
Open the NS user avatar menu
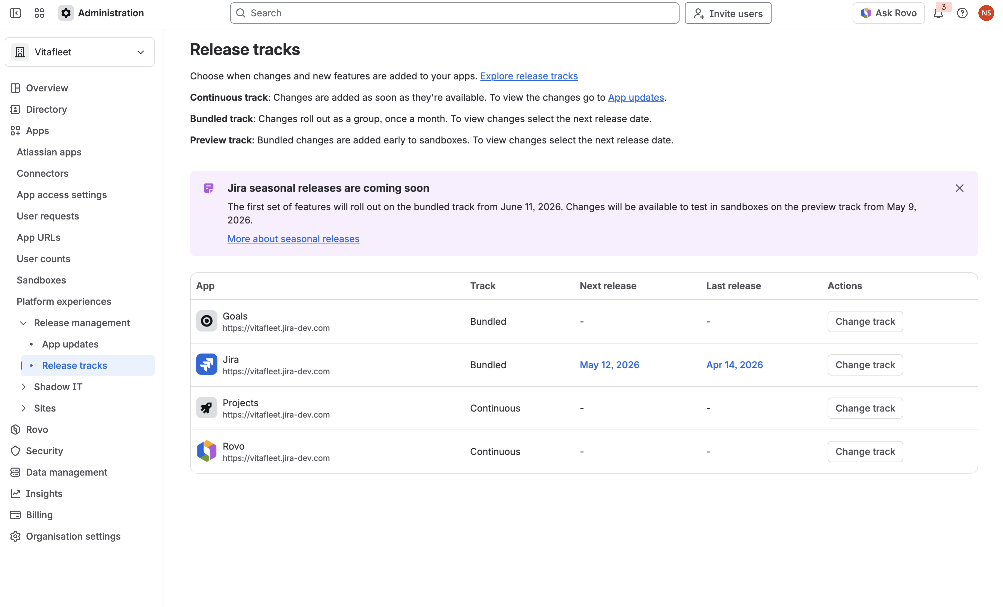986,13
